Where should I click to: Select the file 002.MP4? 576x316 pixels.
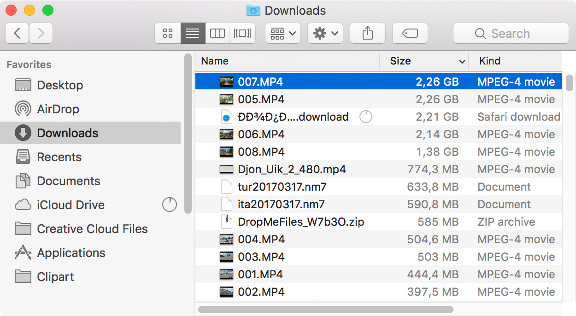tap(379, 292)
